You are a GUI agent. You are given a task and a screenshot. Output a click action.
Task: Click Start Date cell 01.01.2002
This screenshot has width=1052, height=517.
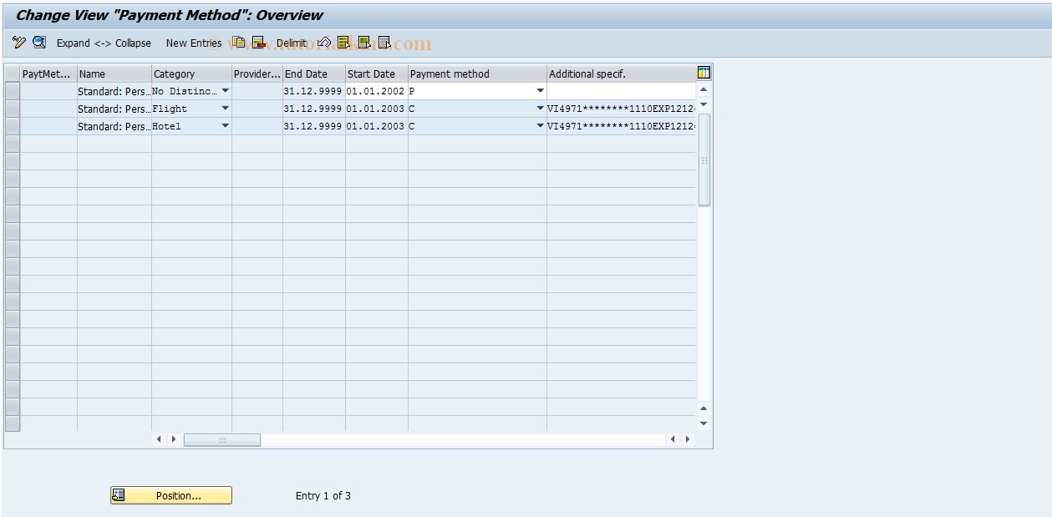(377, 91)
